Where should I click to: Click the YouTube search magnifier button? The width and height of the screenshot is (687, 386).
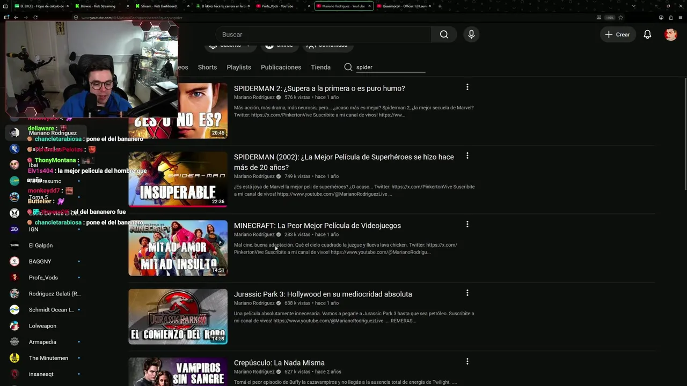pos(444,34)
